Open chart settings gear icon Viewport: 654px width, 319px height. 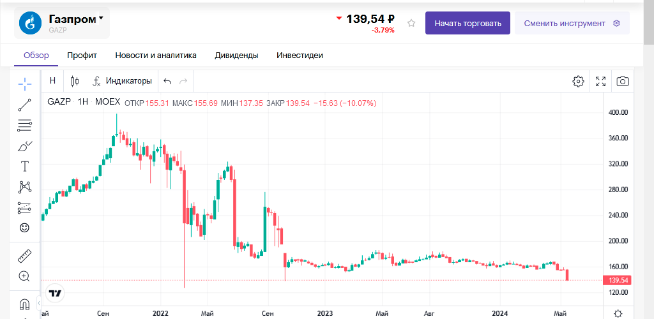pyautogui.click(x=578, y=81)
